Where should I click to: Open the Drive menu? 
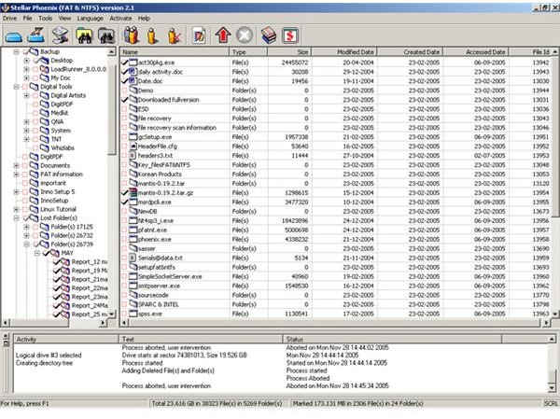9,19
